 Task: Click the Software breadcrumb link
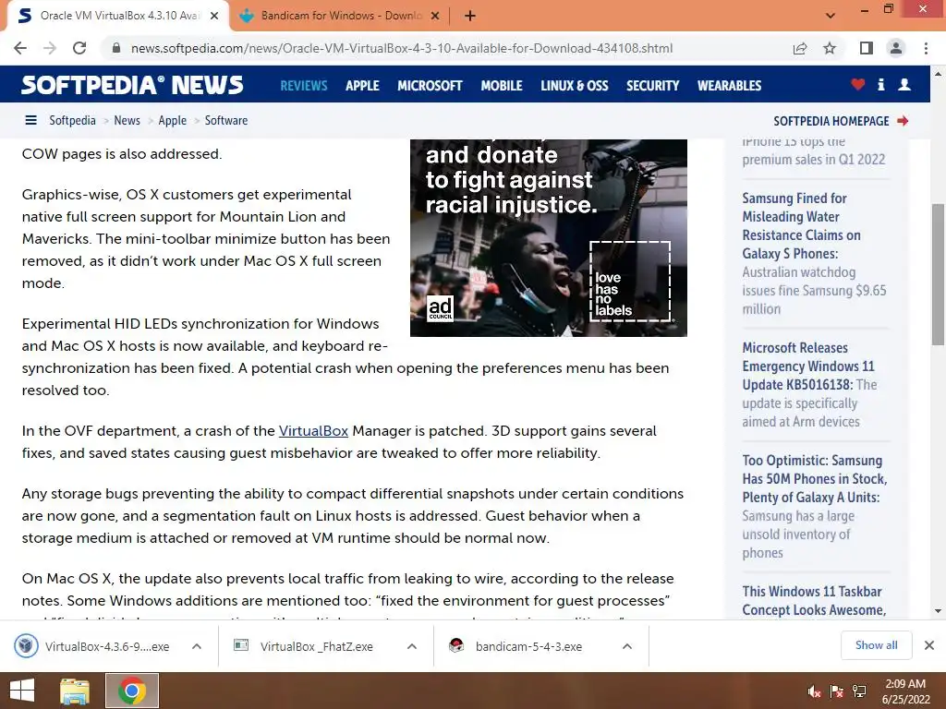tap(226, 121)
